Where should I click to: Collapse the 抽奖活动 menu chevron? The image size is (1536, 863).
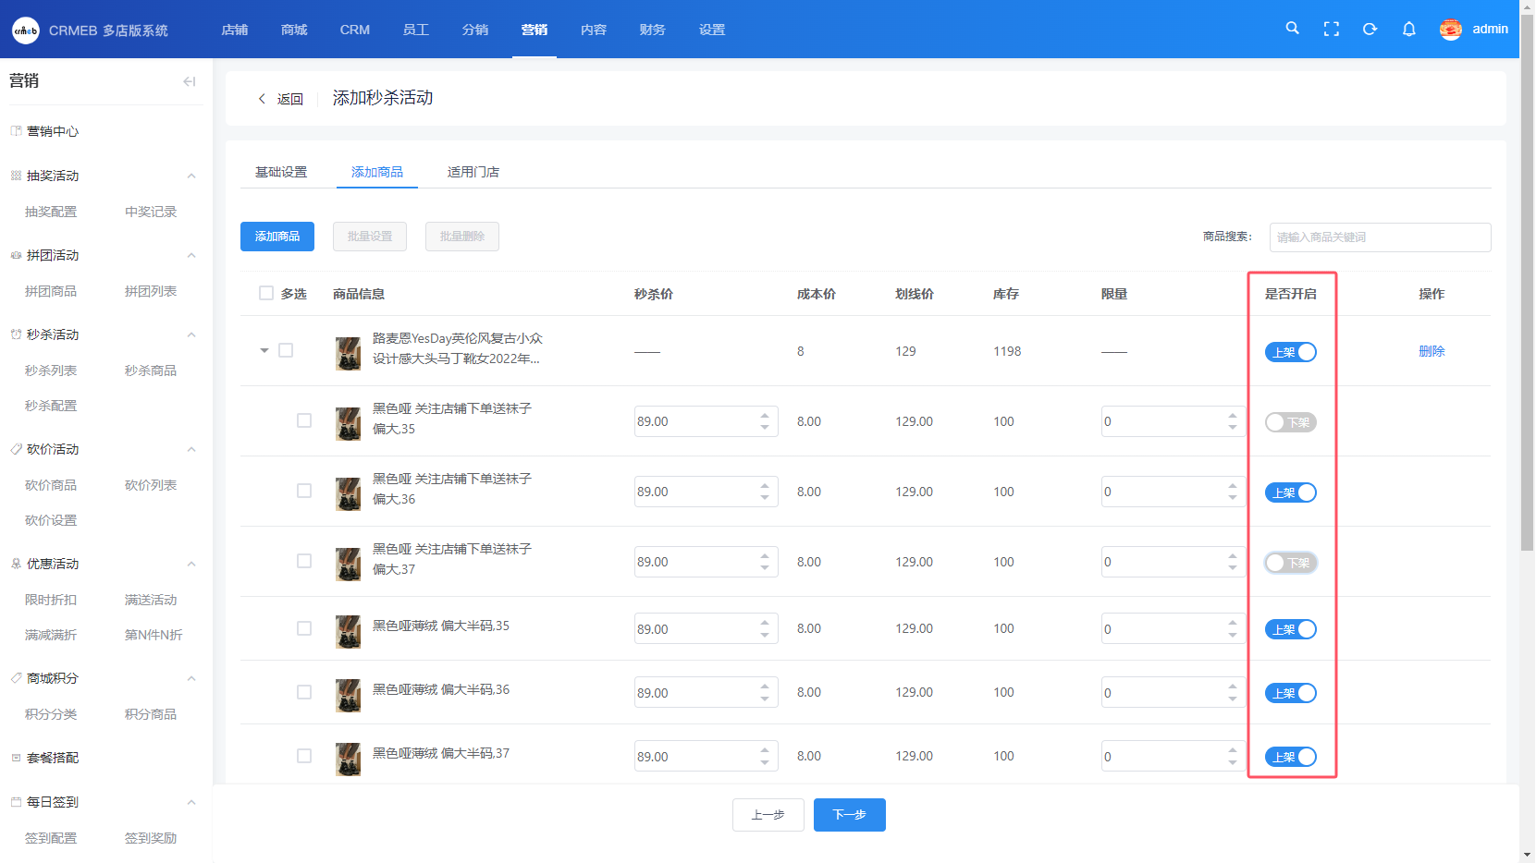click(191, 176)
